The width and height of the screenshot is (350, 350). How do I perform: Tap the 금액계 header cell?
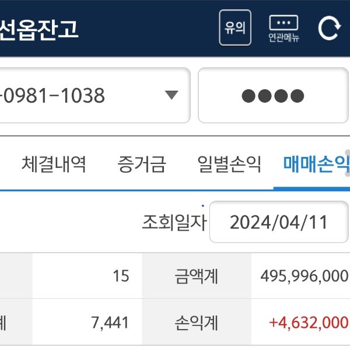point(196,276)
